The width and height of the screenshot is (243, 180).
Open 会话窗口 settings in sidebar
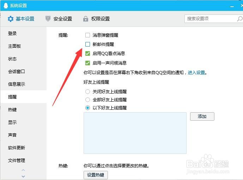[x=23, y=72]
